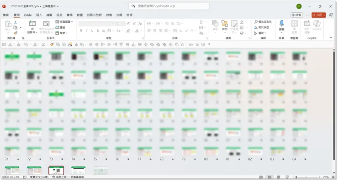Viewport: 338px width, 181px height.
Task: Open the 投影片放映 (Slide Show) tab
Action: click(95, 15)
